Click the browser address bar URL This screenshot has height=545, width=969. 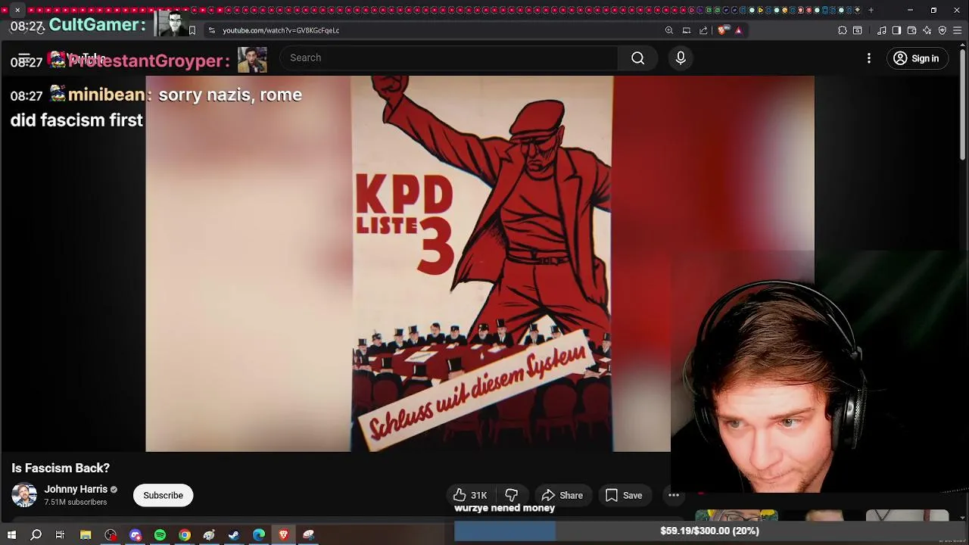(x=281, y=30)
